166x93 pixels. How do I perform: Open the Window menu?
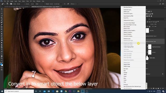point(38,1)
